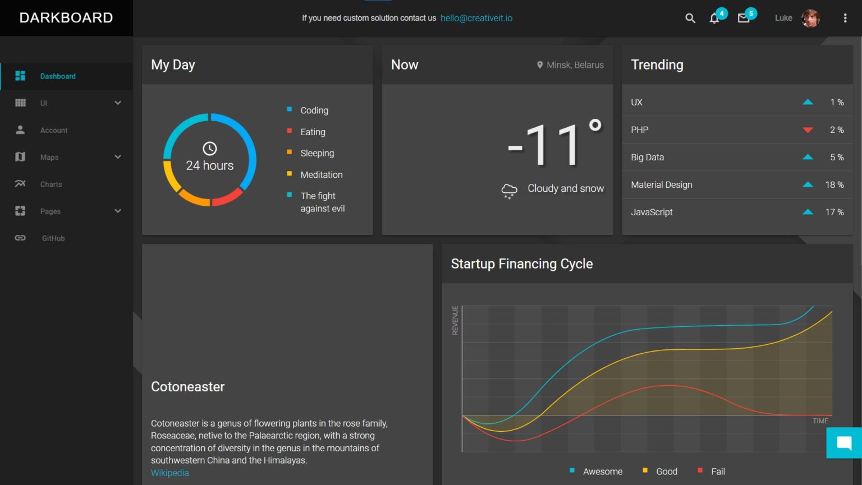The height and width of the screenshot is (485, 862).
Task: Open the Account section icon
Action: coord(20,130)
